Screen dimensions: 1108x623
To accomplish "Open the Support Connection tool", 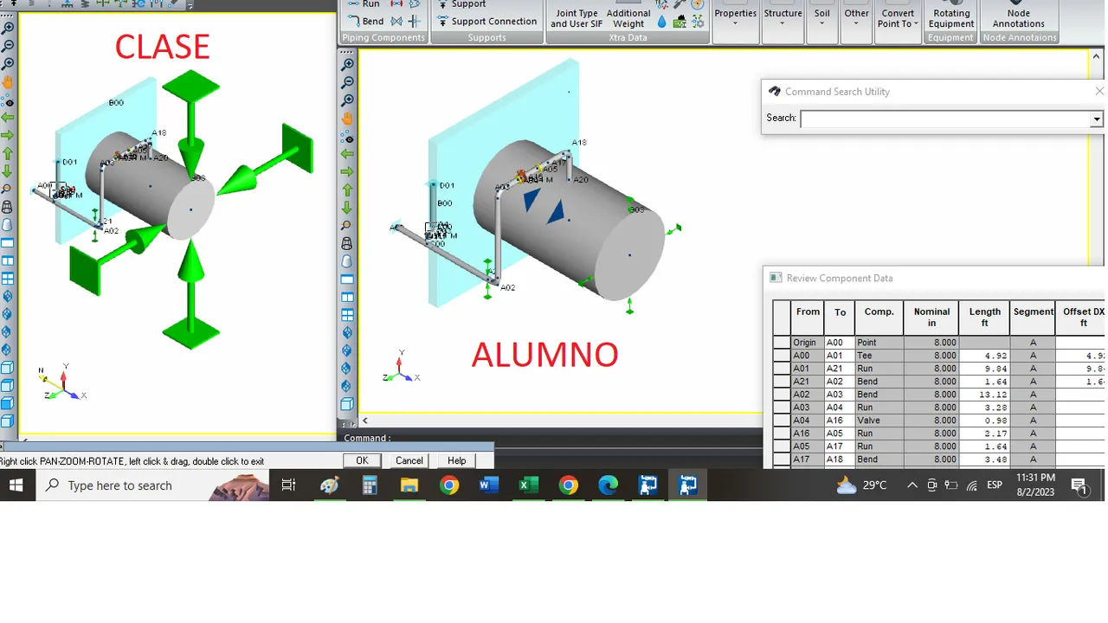I will [486, 22].
